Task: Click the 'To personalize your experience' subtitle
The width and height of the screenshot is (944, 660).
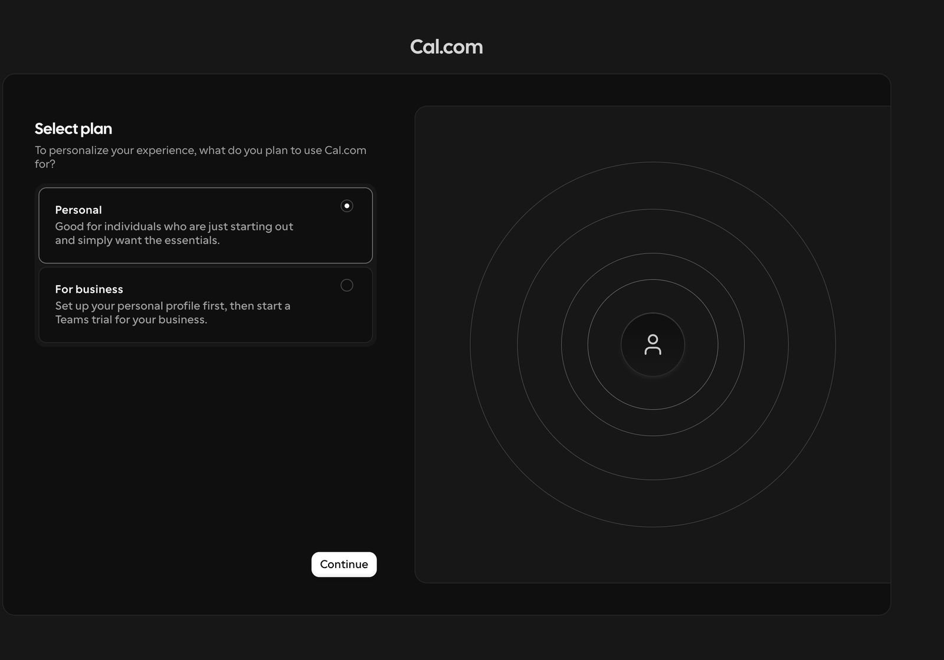Action: (x=201, y=157)
